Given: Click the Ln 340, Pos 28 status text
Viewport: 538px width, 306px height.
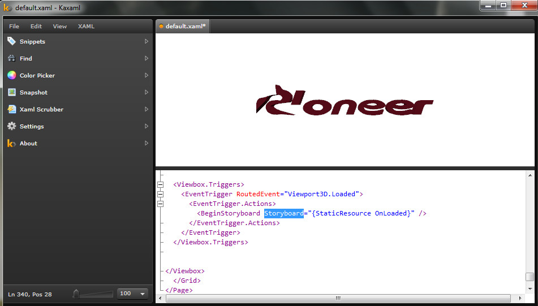Looking at the screenshot, I should pyautogui.click(x=30, y=294).
